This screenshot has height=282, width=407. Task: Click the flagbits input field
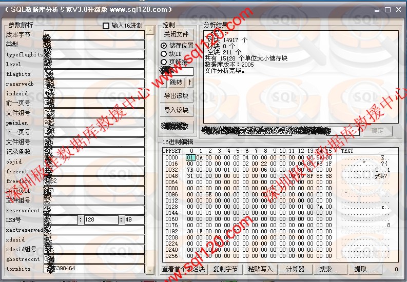pos(94,74)
